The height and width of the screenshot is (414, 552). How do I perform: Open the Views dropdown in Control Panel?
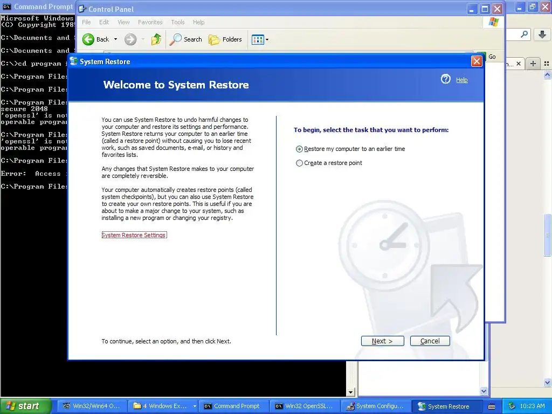tap(260, 39)
